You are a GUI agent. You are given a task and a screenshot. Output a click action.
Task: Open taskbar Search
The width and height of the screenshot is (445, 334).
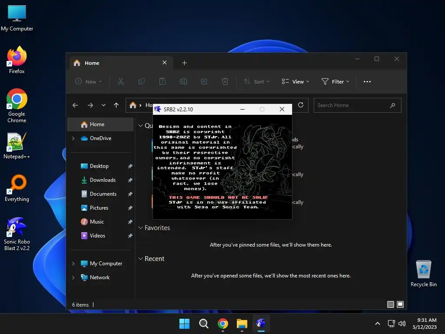pyautogui.click(x=203, y=324)
